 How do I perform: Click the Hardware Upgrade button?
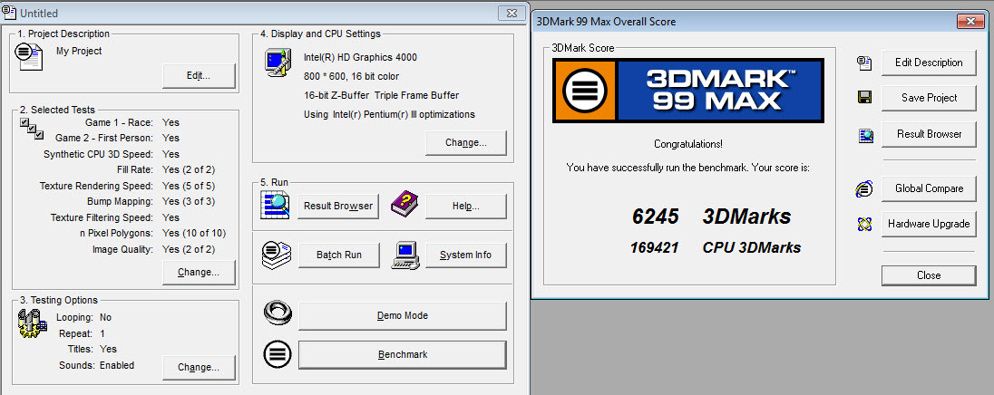929,224
